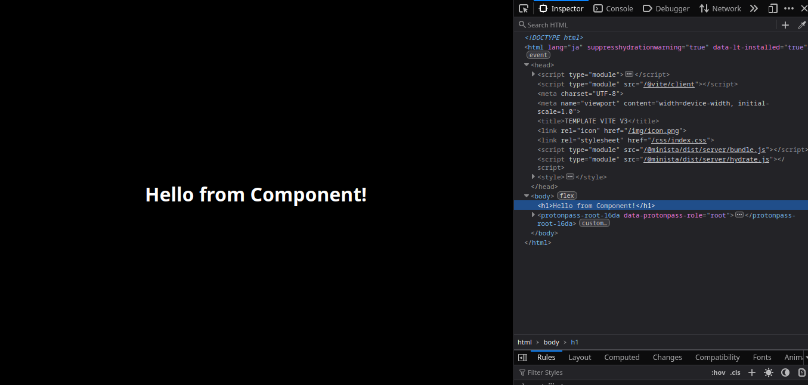Select the meta charset UTF-8 line

pos(580,94)
